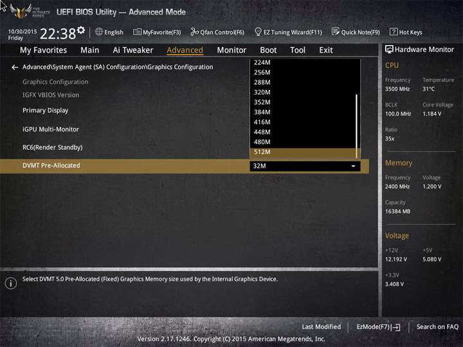The height and width of the screenshot is (347, 463).
Task: Go to the Monitor tab
Action: tap(232, 50)
